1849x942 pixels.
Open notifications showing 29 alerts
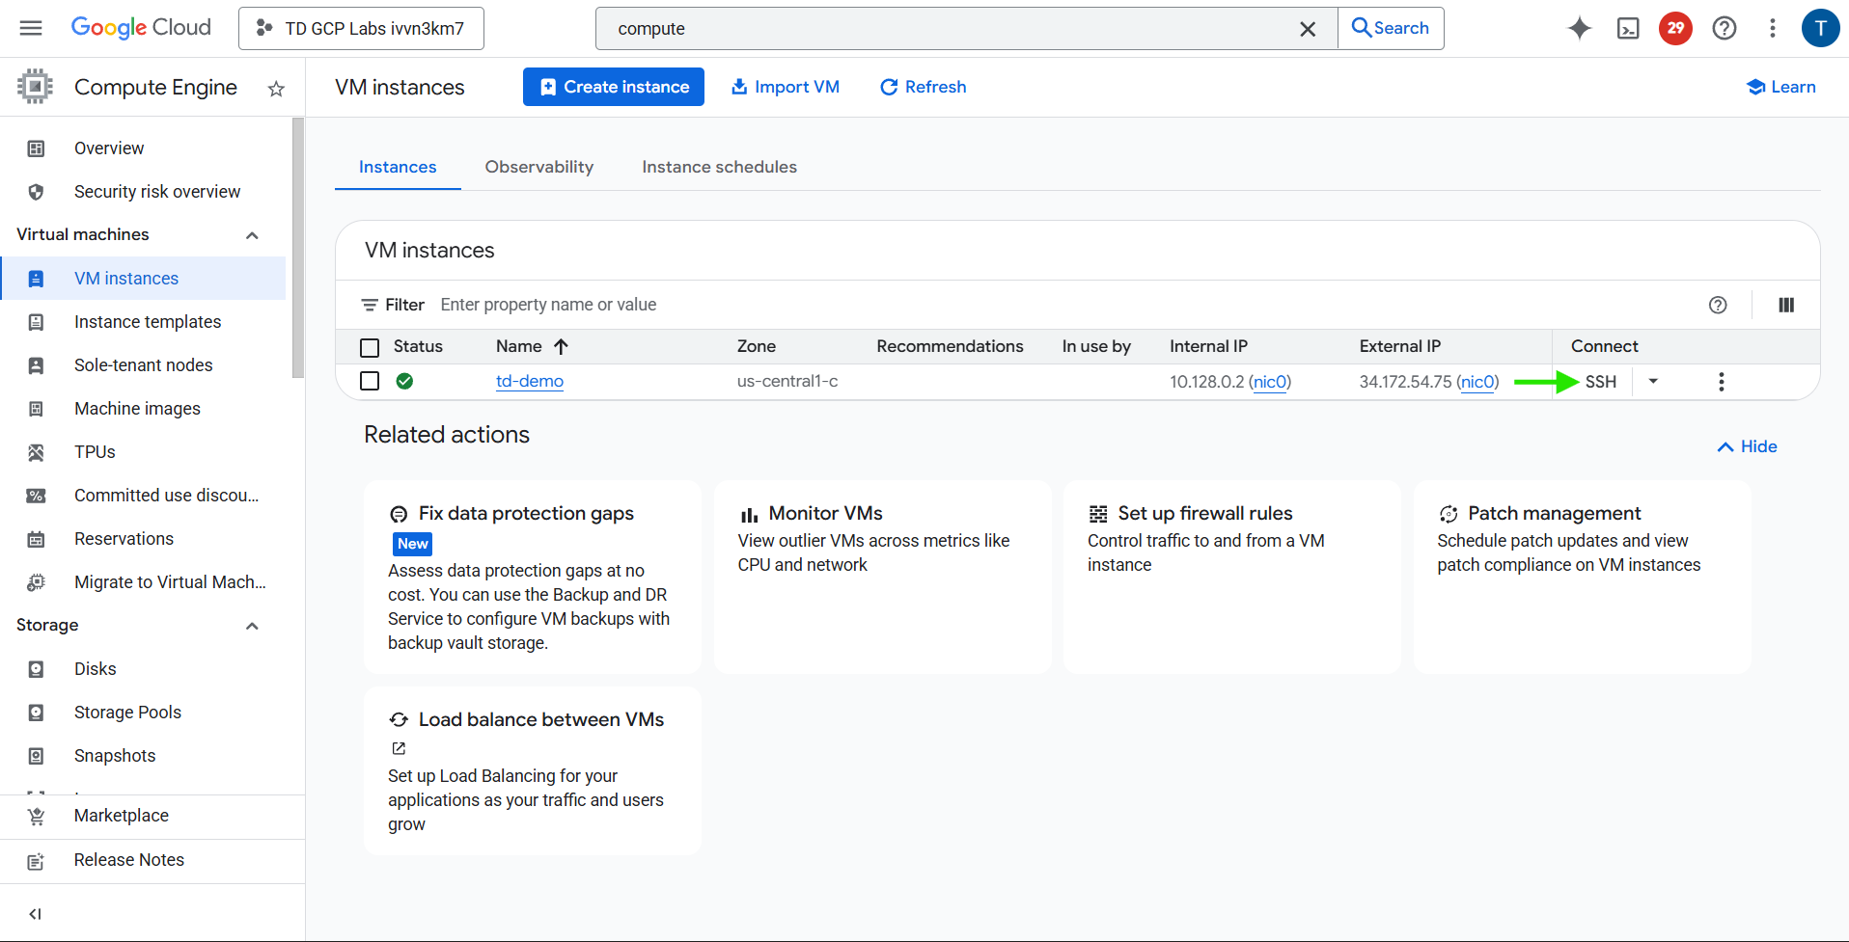pos(1675,28)
